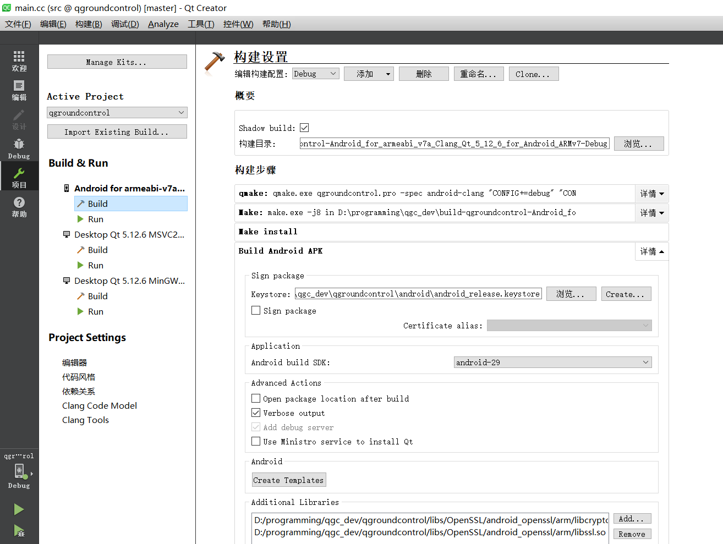Open the 编辑构建配置 Debug dropdown
Viewport: 723px width, 544px height.
[315, 73]
